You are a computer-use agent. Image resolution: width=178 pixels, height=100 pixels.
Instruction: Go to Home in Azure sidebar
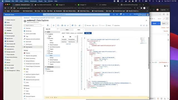pyautogui.click(x=7, y=22)
